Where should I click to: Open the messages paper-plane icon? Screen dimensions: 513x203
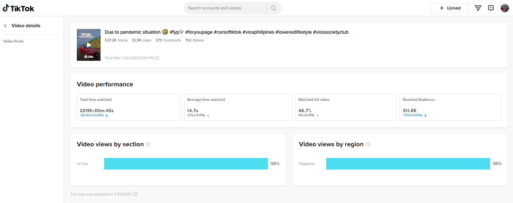pos(478,8)
